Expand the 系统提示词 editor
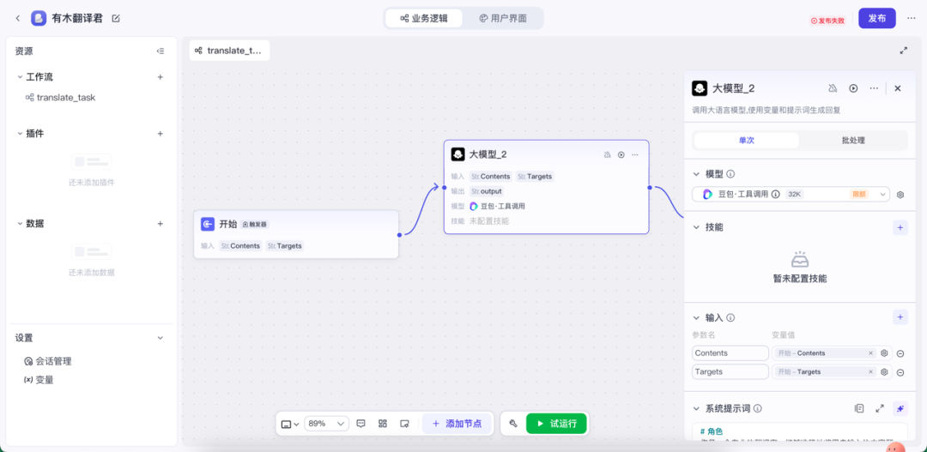The width and height of the screenshot is (927, 452). point(880,408)
